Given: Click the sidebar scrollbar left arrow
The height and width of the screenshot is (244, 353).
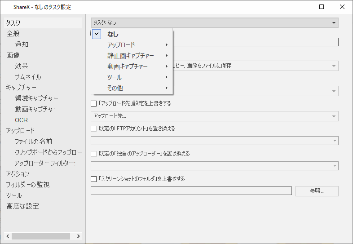Looking at the screenshot, I should pyautogui.click(x=8, y=236).
